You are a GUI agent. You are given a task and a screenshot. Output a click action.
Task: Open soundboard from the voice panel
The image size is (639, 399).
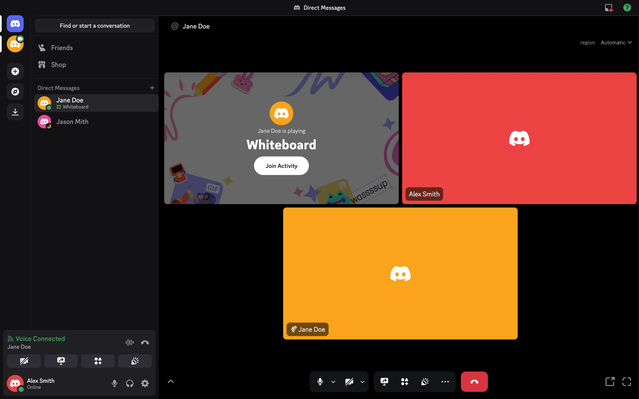[135, 361]
